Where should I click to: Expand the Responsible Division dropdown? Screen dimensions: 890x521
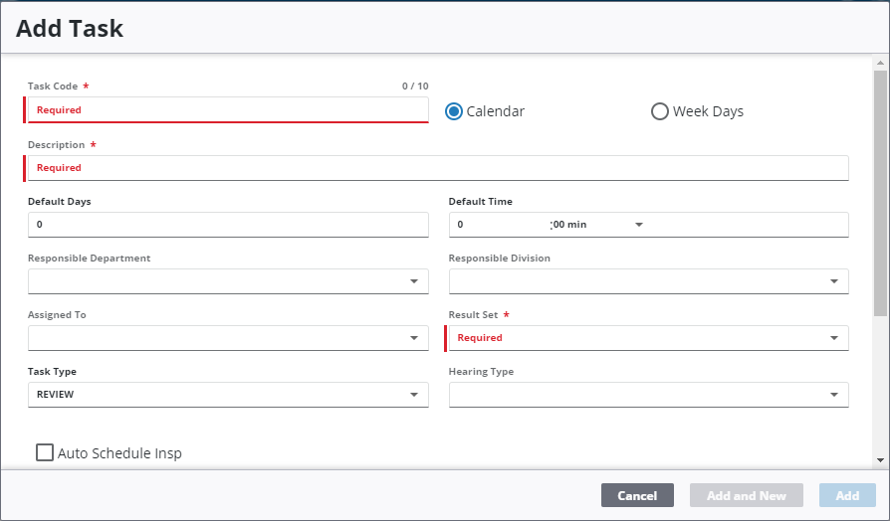point(834,281)
